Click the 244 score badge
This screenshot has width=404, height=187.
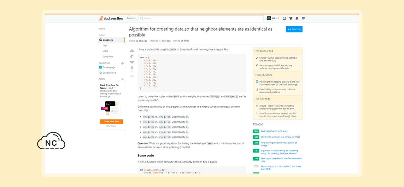click(256, 143)
